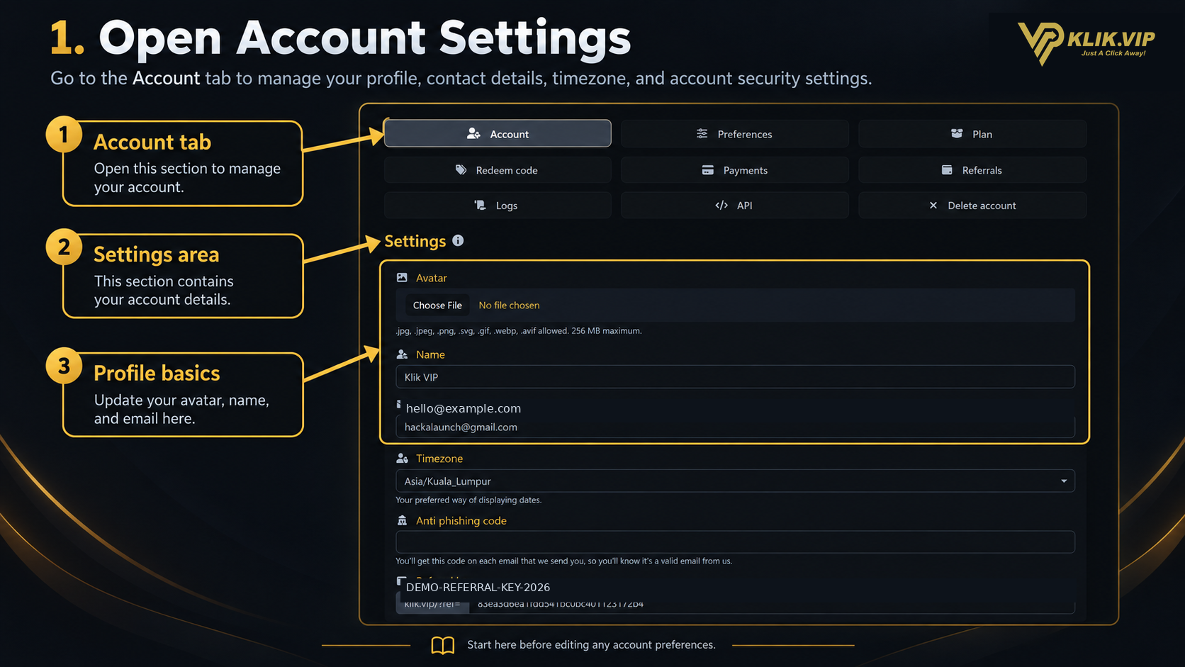Click the referral key input field
This screenshot has width=1185, height=667.
coord(772,604)
